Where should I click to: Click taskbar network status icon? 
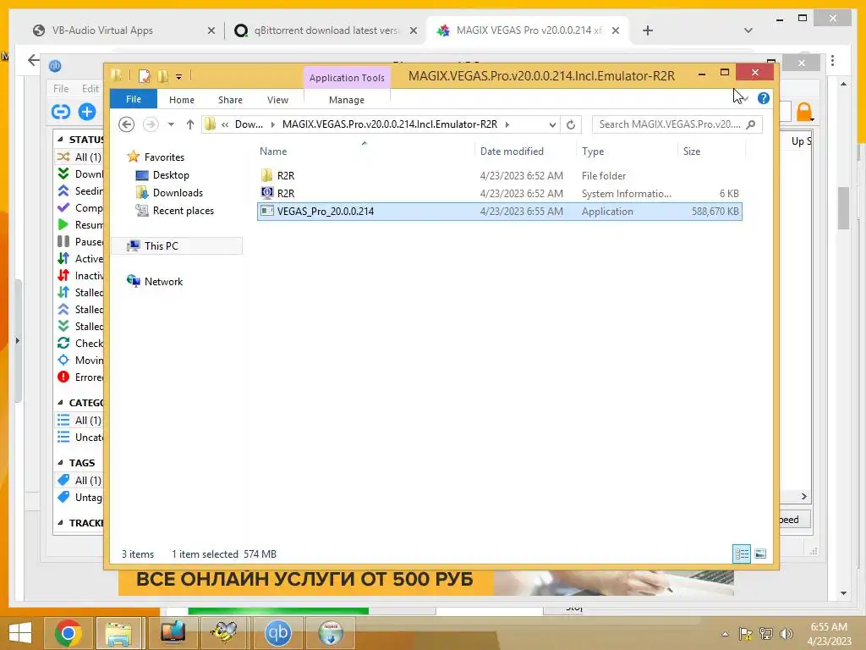click(x=766, y=634)
